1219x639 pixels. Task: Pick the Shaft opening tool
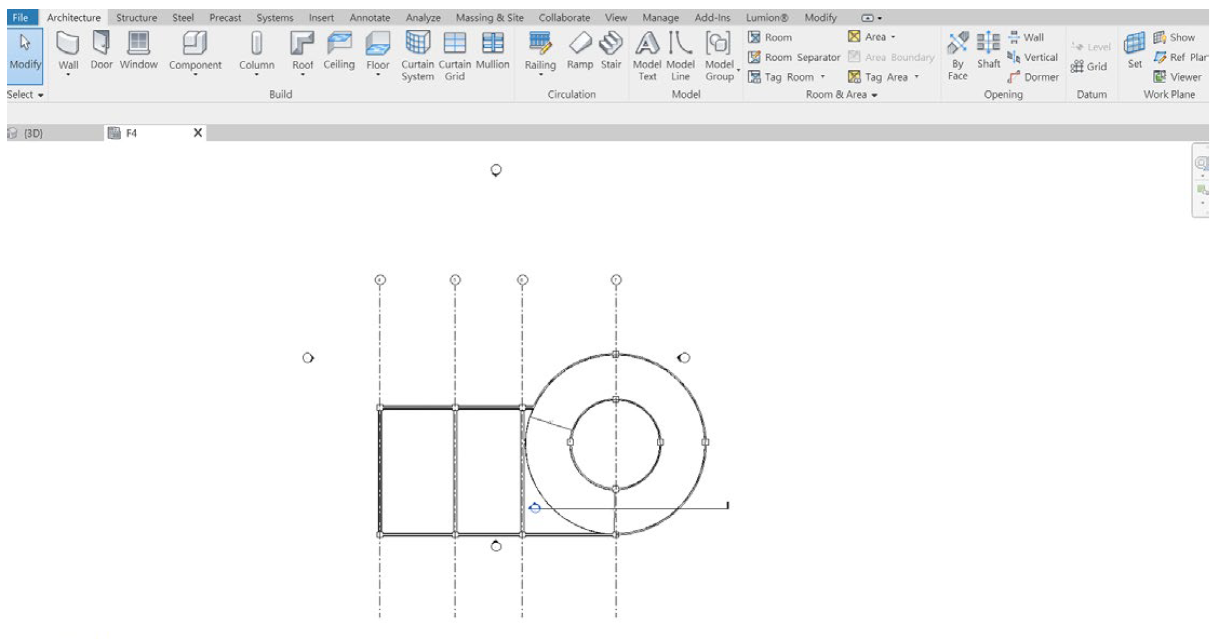click(988, 44)
